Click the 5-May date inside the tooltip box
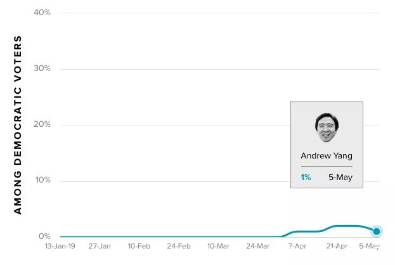This screenshot has width=395, height=265. tap(340, 178)
